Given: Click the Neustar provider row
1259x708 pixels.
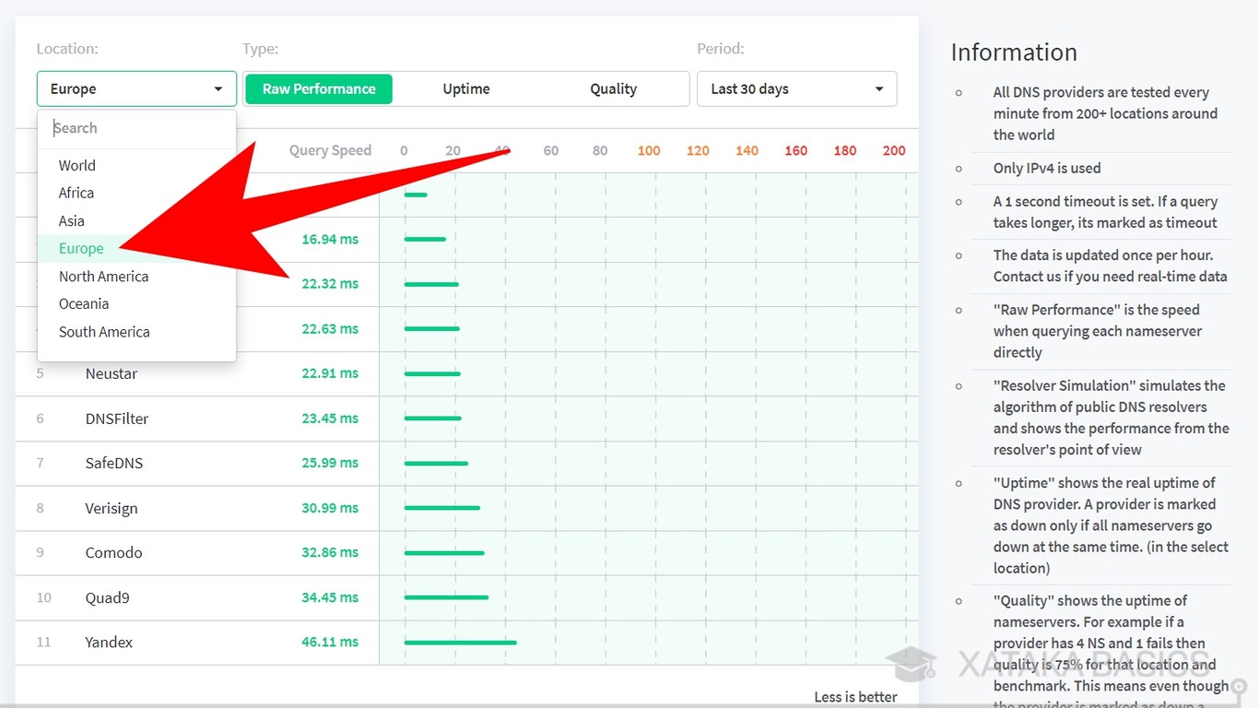Looking at the screenshot, I should (x=112, y=374).
